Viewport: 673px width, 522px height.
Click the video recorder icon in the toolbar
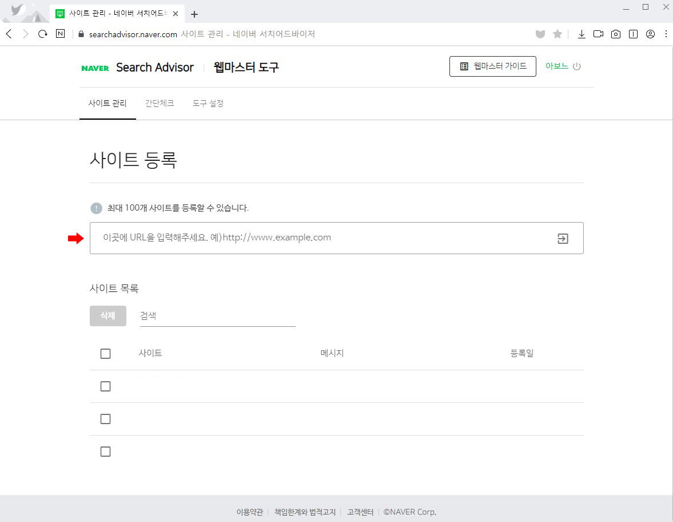point(598,34)
